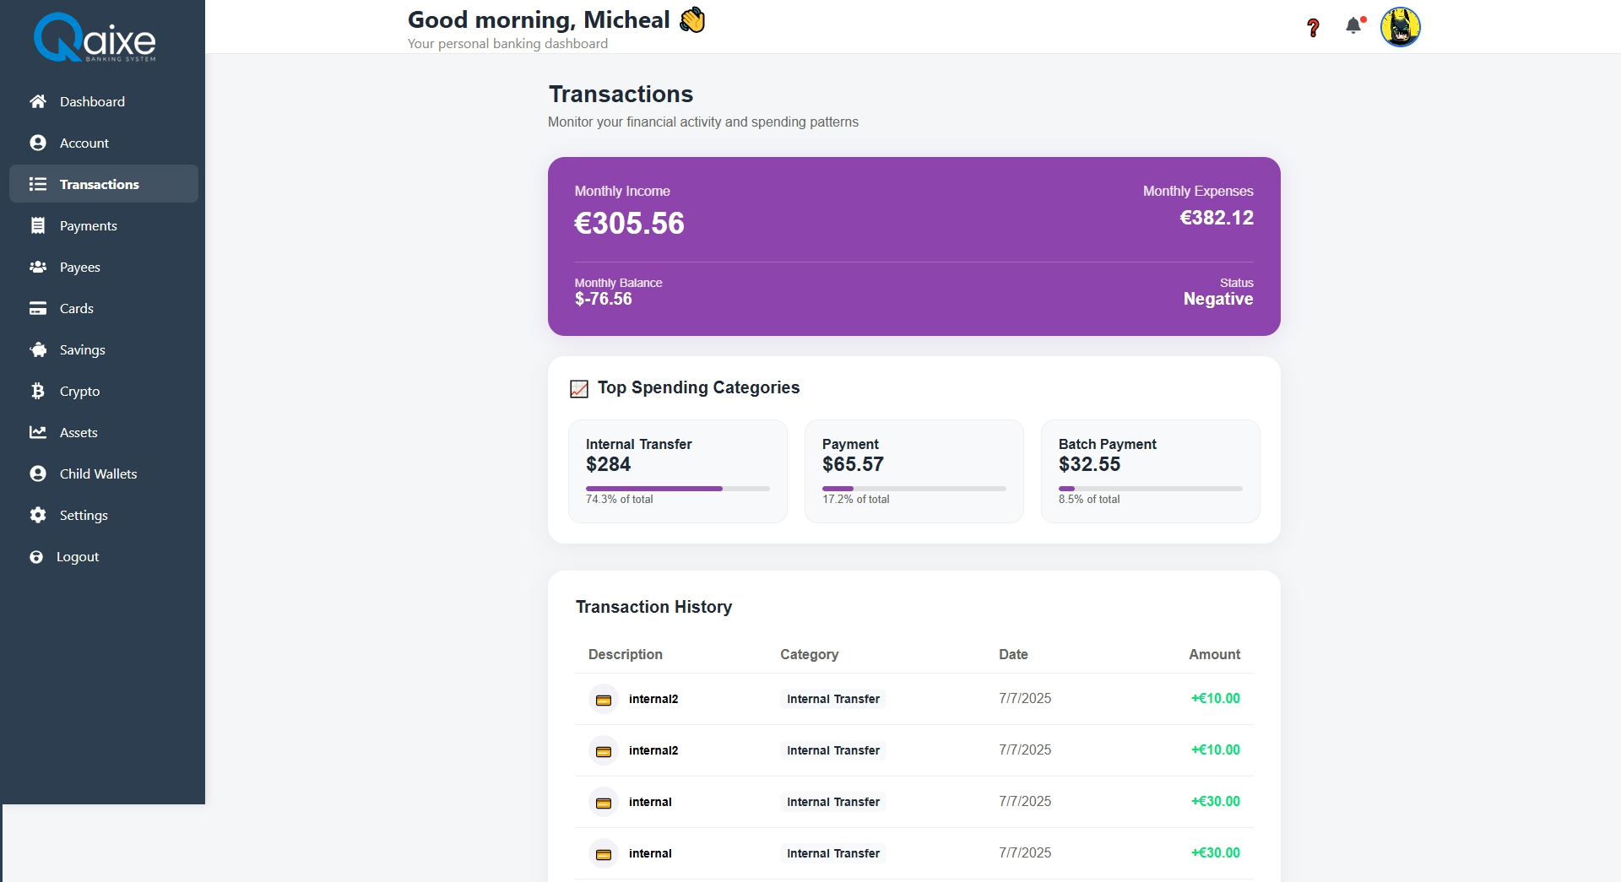1621x882 pixels.
Task: Click Internal Transfer tag in last row
Action: [833, 853]
